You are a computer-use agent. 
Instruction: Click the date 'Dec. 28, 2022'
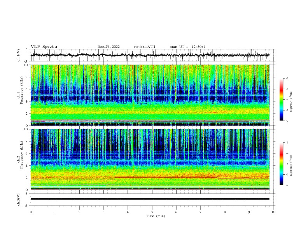pos(108,47)
